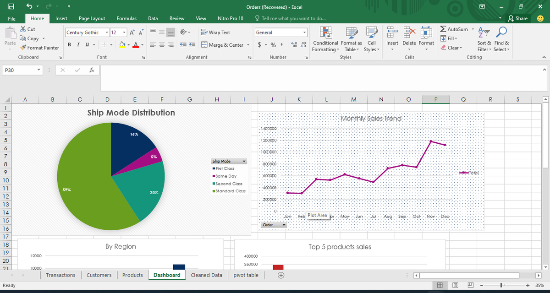Image resolution: width=550 pixels, height=293 pixels.
Task: Toggle Wrap Text on the cell
Action: pos(215,33)
